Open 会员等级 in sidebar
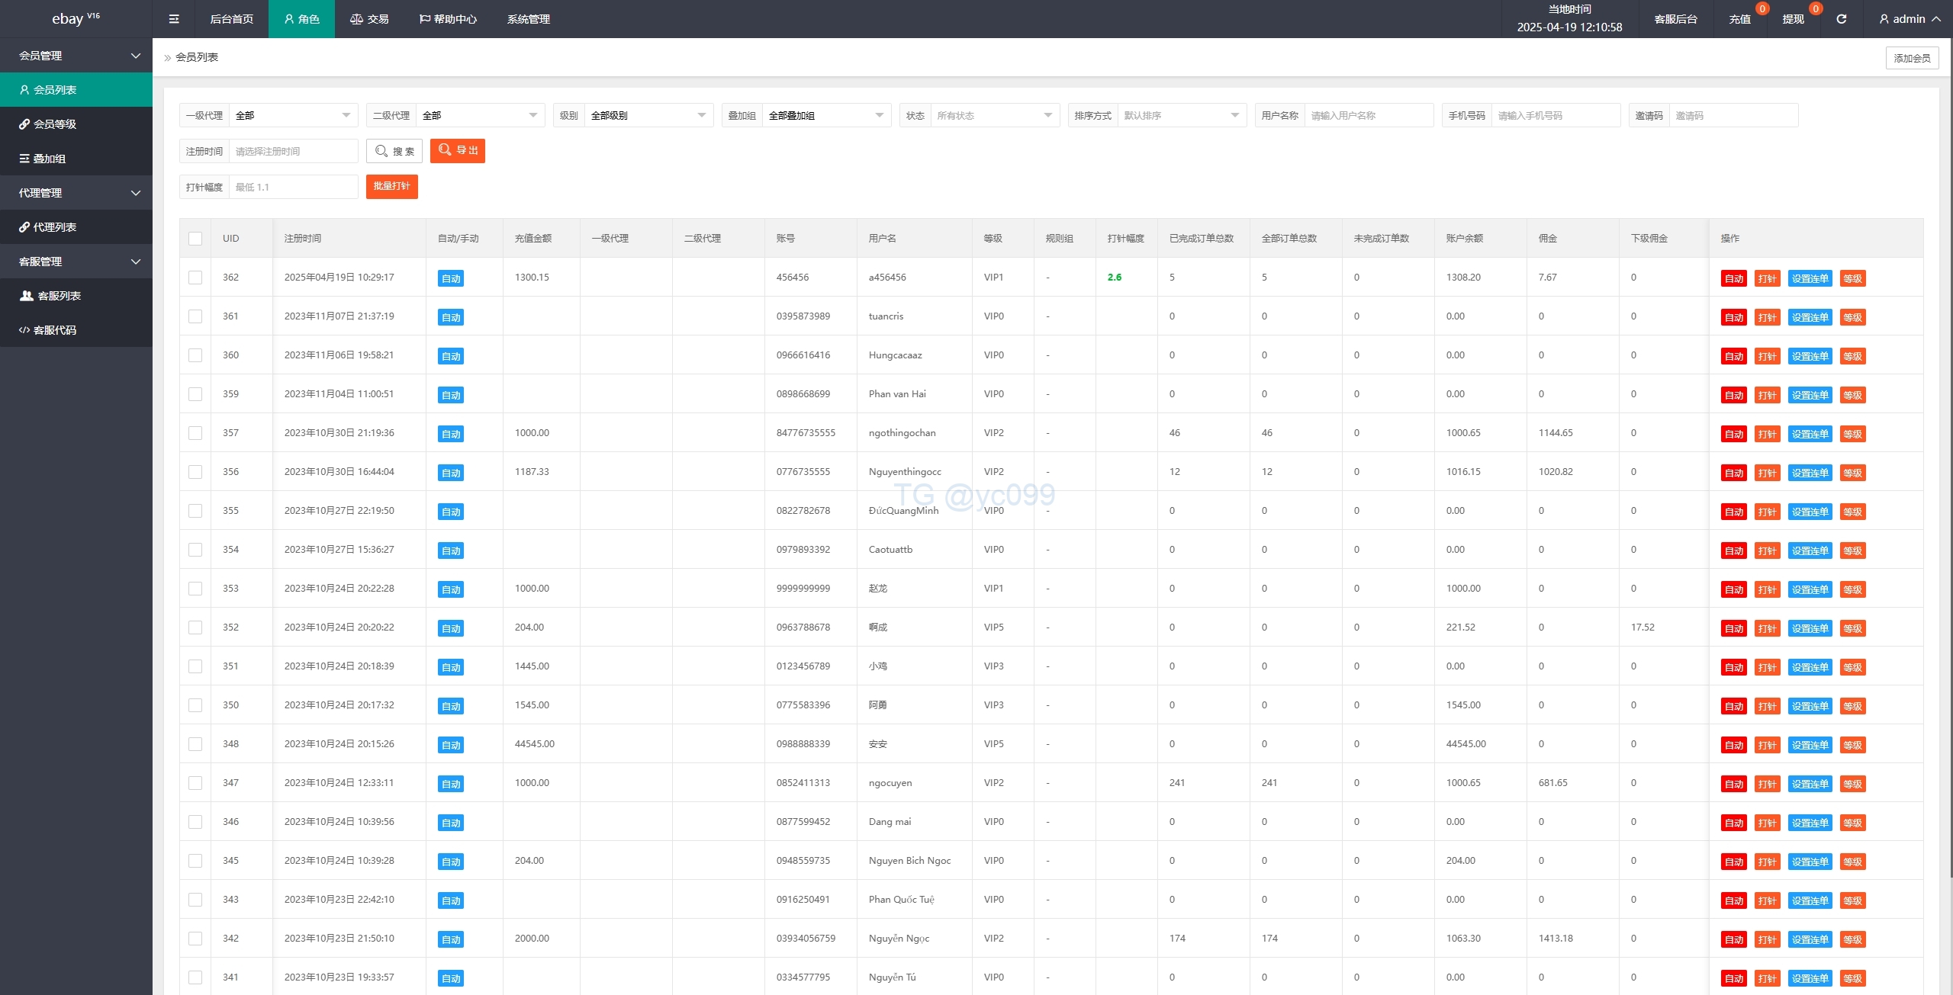Viewport: 1953px width, 995px height. point(55,124)
